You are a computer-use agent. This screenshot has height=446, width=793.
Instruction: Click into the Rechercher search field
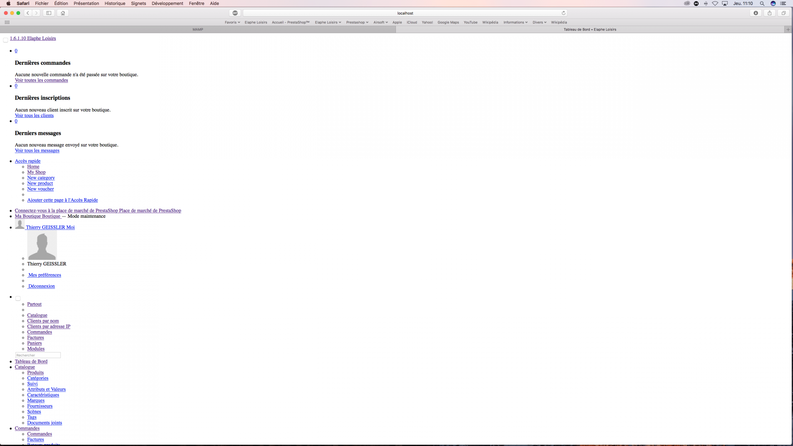38,355
